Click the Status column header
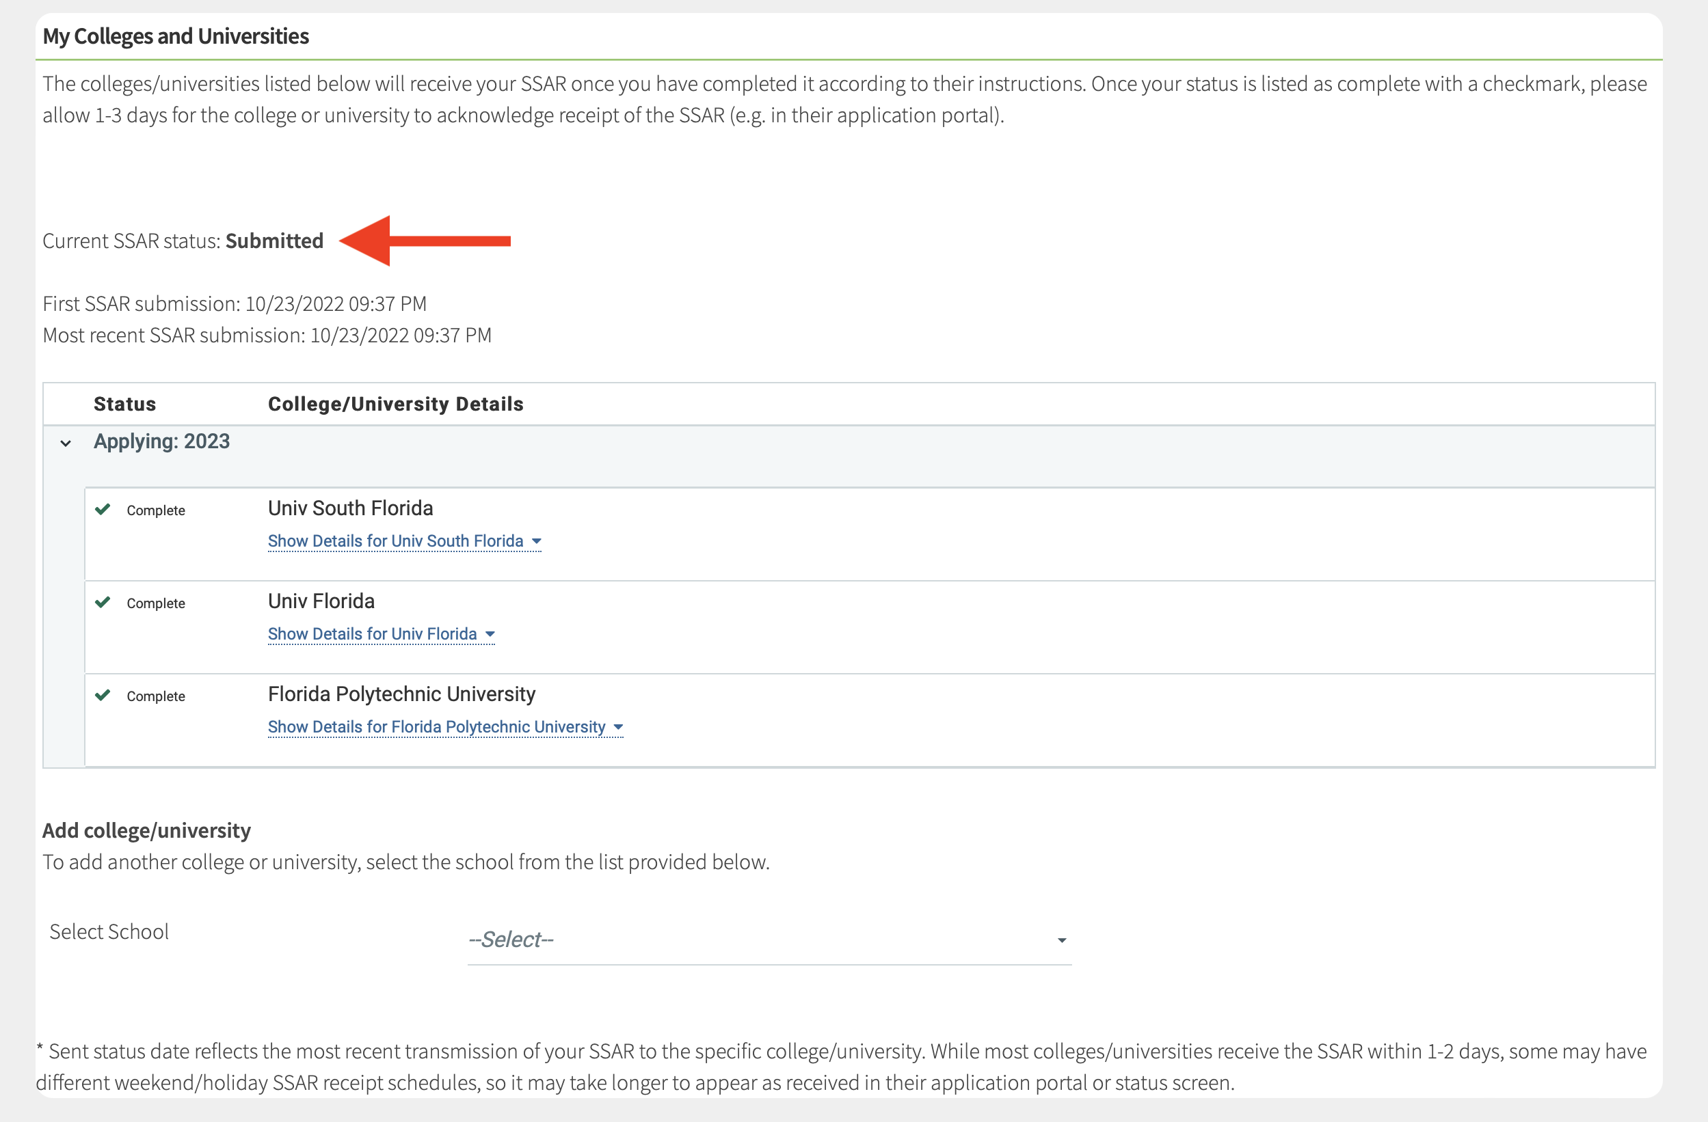The height and width of the screenshot is (1122, 1708). (x=124, y=405)
